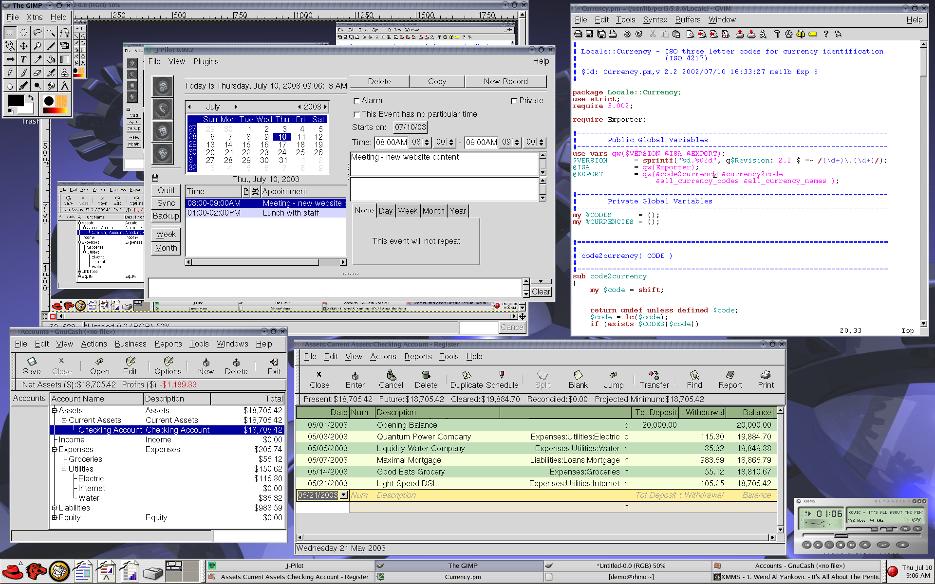Viewport: 935px width, 584px height.
Task: Click the Red Hat main menu icon
Action: [x=13, y=571]
